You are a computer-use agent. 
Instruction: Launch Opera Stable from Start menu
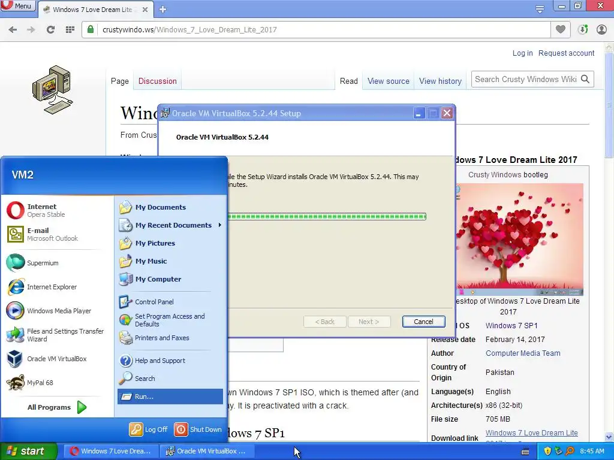tap(58, 210)
